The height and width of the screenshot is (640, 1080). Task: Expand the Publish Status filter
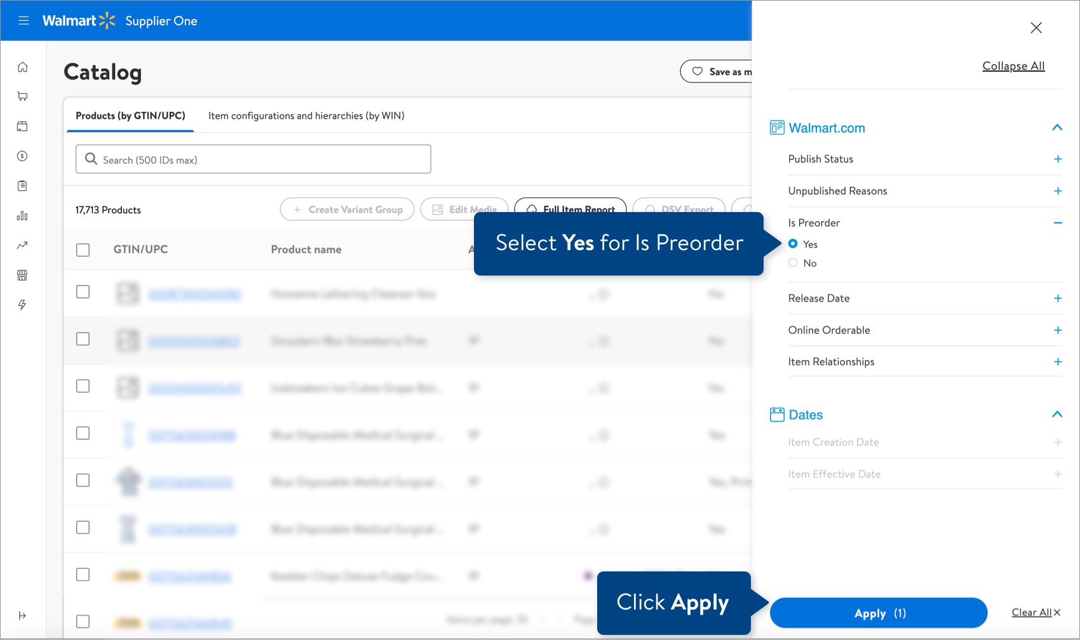[1058, 159]
